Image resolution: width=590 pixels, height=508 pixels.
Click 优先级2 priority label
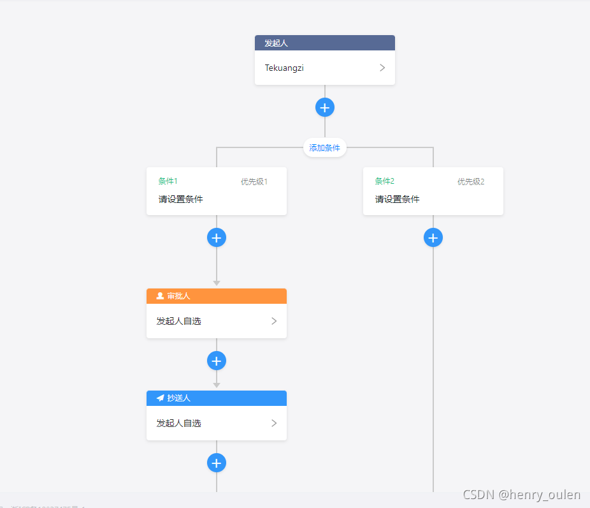click(471, 182)
